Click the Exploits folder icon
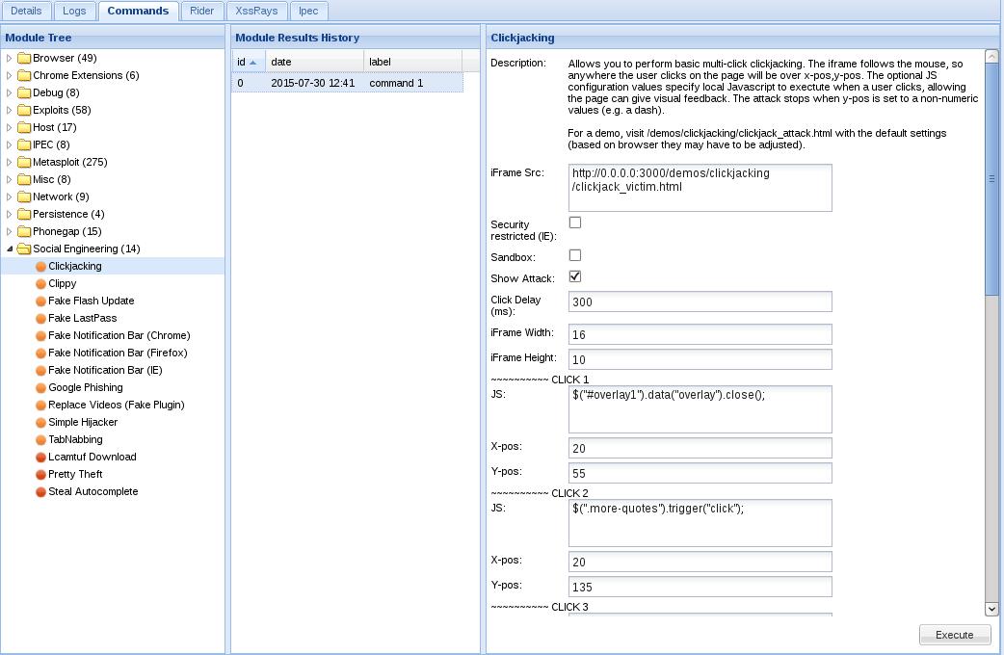Viewport: 1004px width, 655px height. (x=24, y=110)
